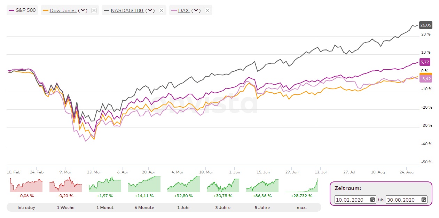439x218 pixels.
Task: Click the end date field 30.08.2020
Action: point(403,200)
